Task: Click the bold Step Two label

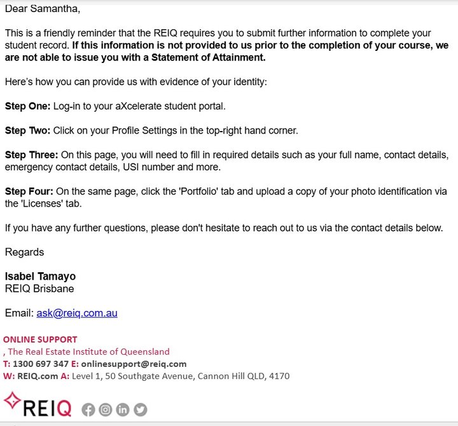Action: tap(28, 130)
